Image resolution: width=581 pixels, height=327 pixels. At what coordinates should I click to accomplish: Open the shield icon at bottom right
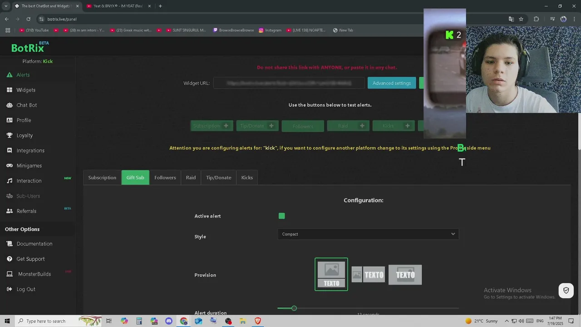pyautogui.click(x=566, y=290)
